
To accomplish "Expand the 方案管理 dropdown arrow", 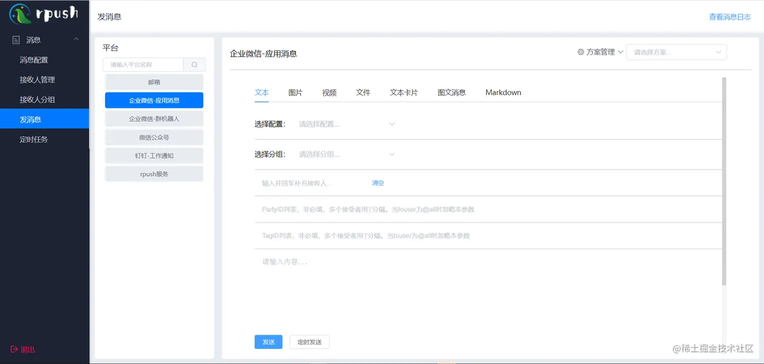I will (622, 51).
